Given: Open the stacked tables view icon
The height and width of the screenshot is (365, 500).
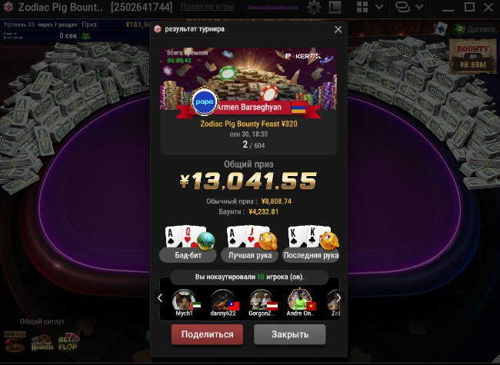Looking at the screenshot, I should click(402, 7).
